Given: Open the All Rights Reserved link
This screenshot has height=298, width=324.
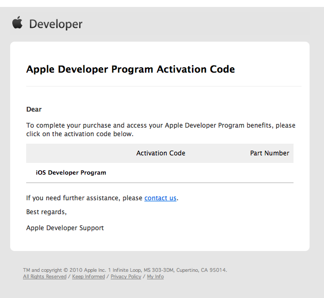Looking at the screenshot, I should pyautogui.click(x=44, y=277).
